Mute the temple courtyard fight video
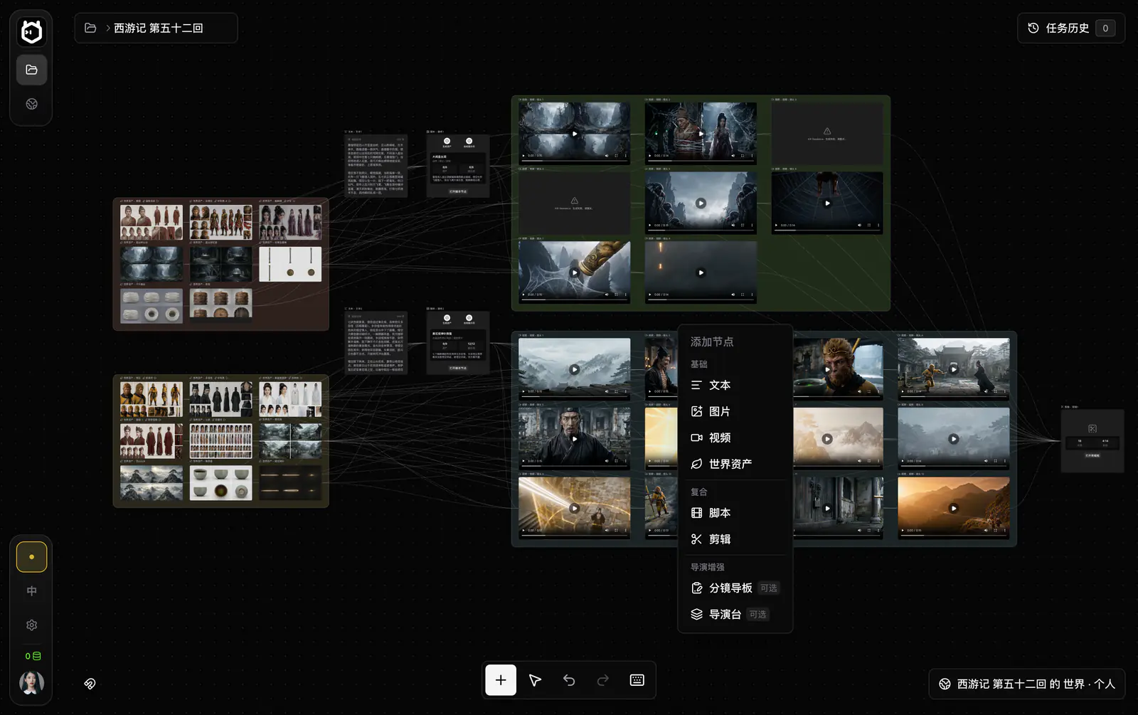1138x715 pixels. pos(986,391)
